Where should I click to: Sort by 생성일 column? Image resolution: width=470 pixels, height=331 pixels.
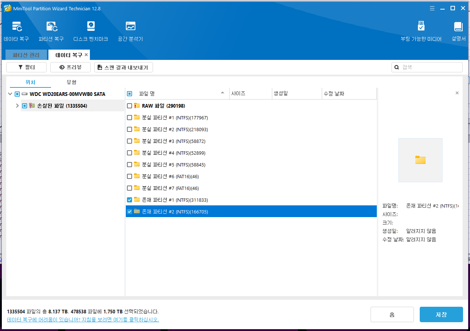point(297,94)
